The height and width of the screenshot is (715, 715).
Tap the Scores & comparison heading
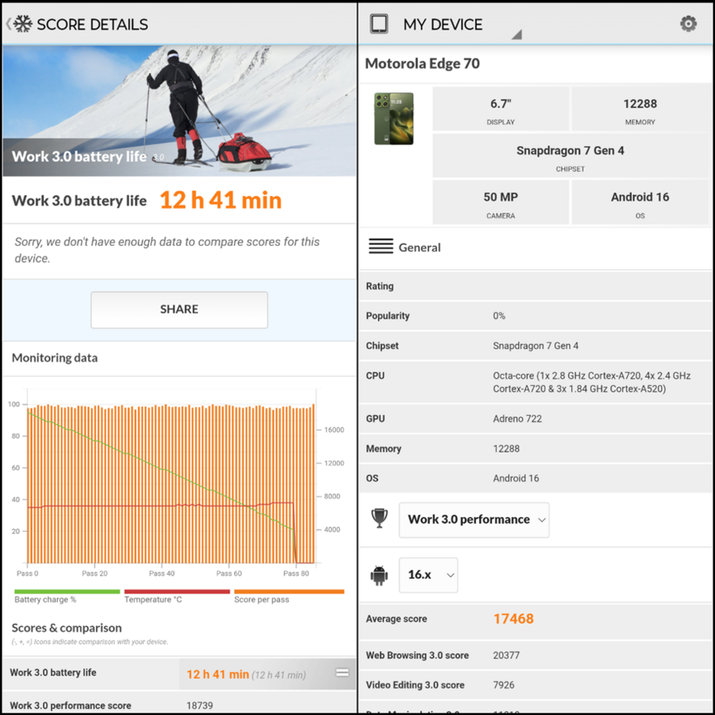66,629
